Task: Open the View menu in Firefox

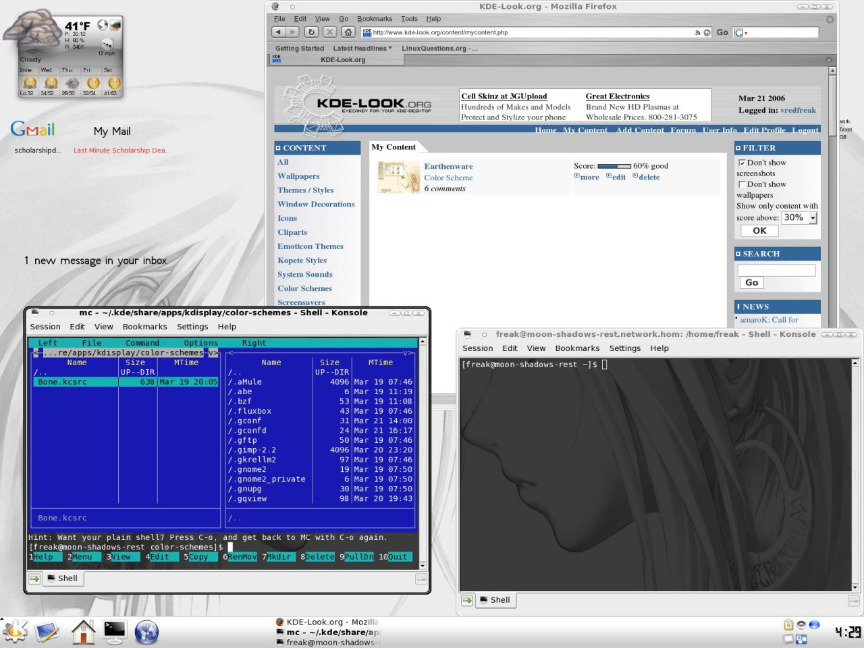Action: tap(323, 19)
